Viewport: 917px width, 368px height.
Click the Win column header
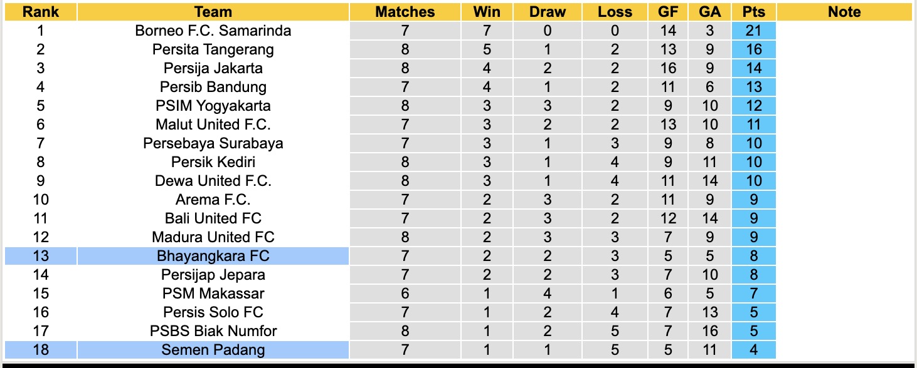coord(487,12)
